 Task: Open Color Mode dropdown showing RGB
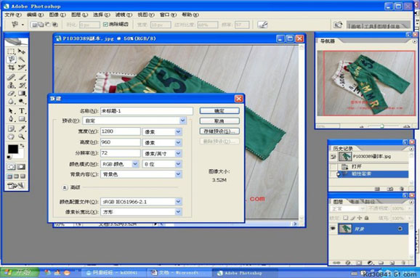135,164
